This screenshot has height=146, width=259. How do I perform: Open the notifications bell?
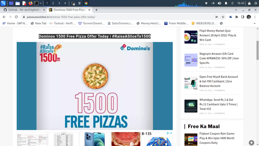coord(226,3)
